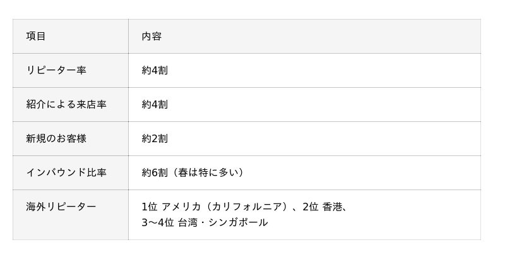
Task: Click the word 台湾
Action: 188,222
